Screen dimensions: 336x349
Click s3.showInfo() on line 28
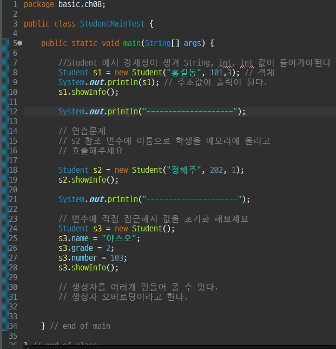click(88, 268)
